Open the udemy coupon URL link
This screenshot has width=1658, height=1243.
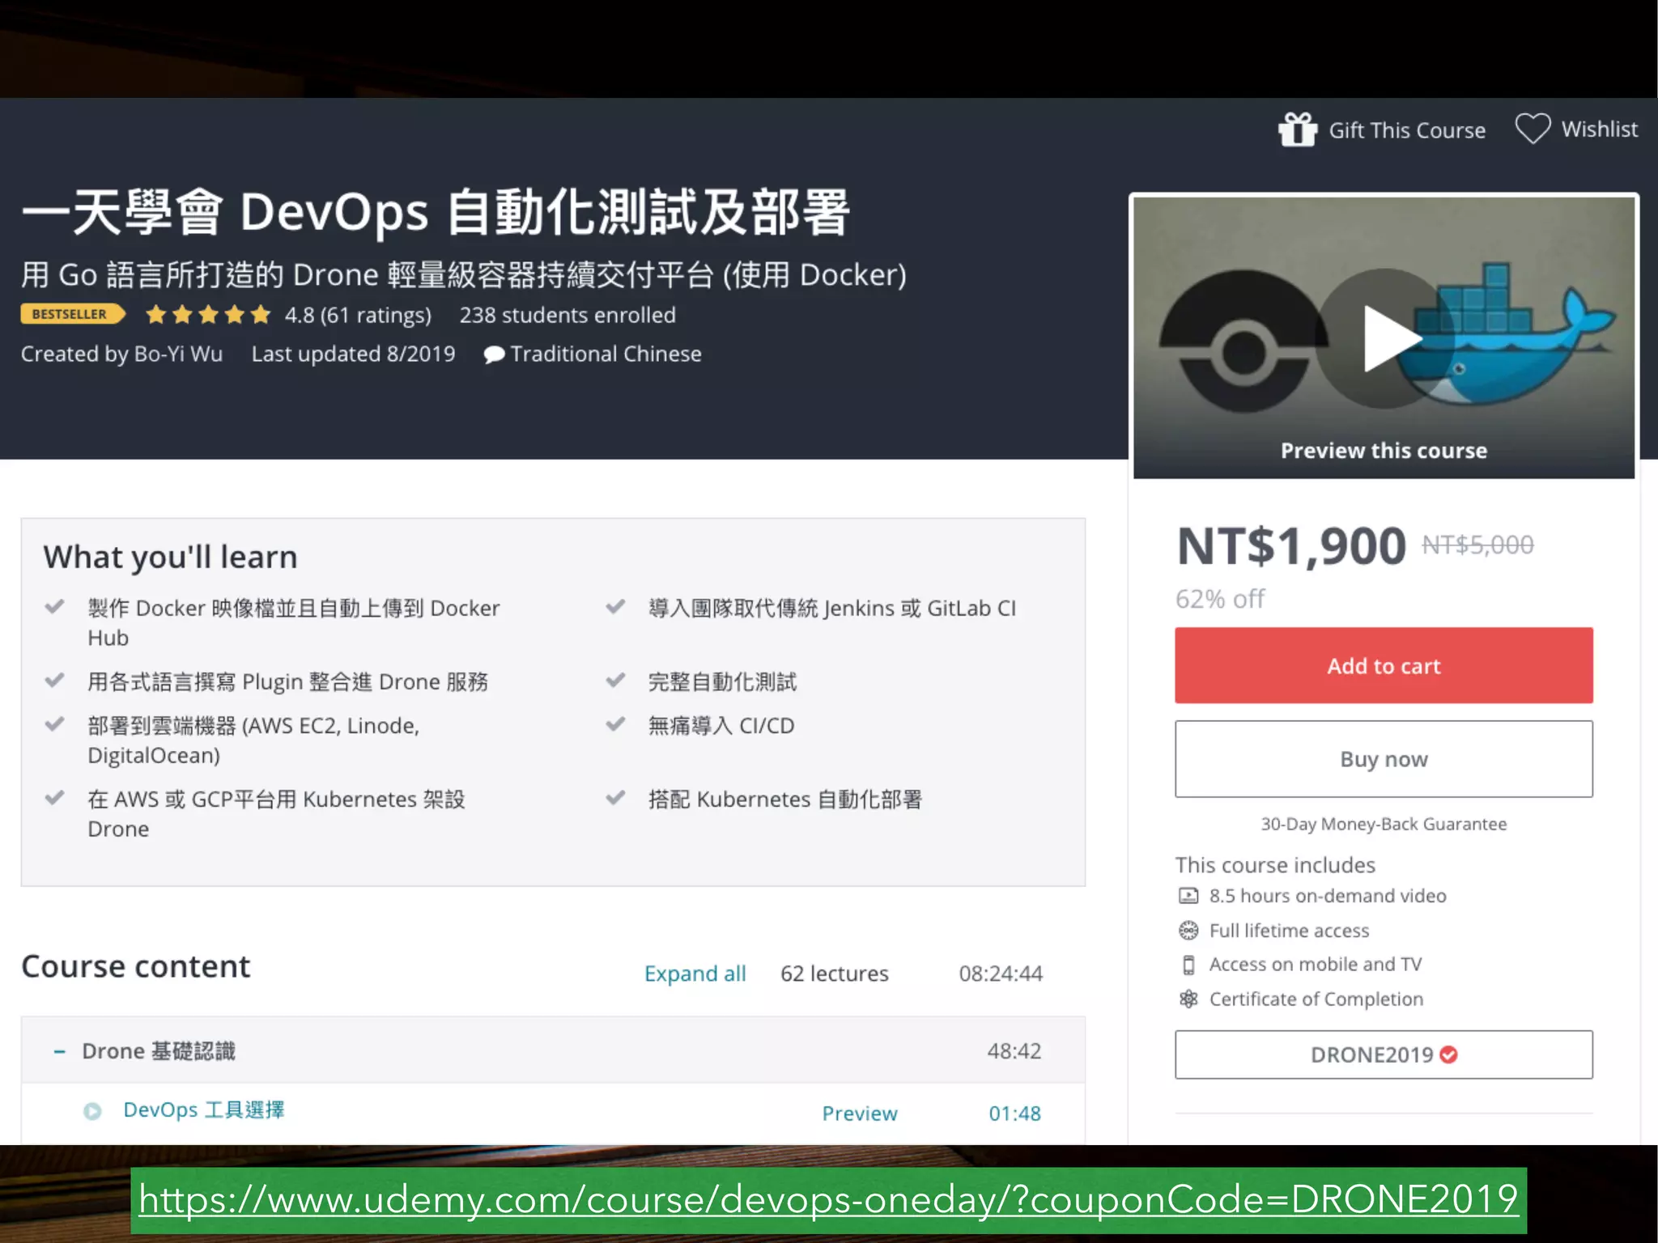tap(828, 1199)
